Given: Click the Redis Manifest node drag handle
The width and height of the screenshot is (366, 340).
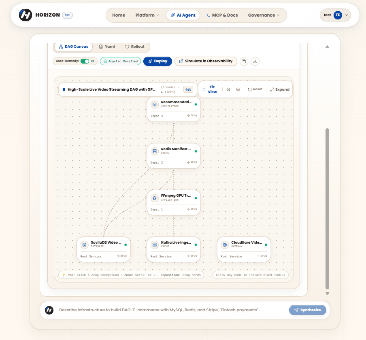Looking at the screenshot, I should (192, 162).
